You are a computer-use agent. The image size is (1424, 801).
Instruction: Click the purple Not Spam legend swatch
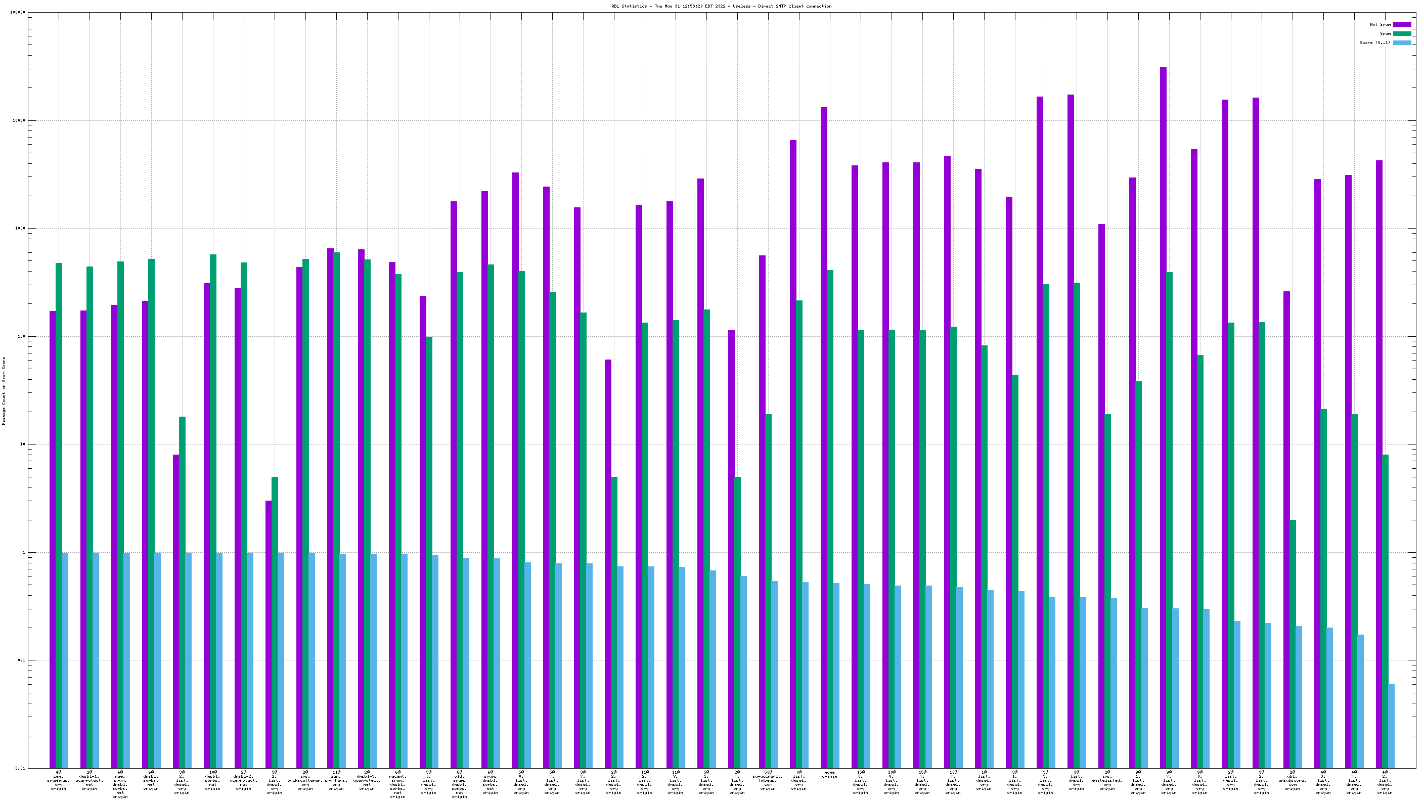(x=1401, y=24)
